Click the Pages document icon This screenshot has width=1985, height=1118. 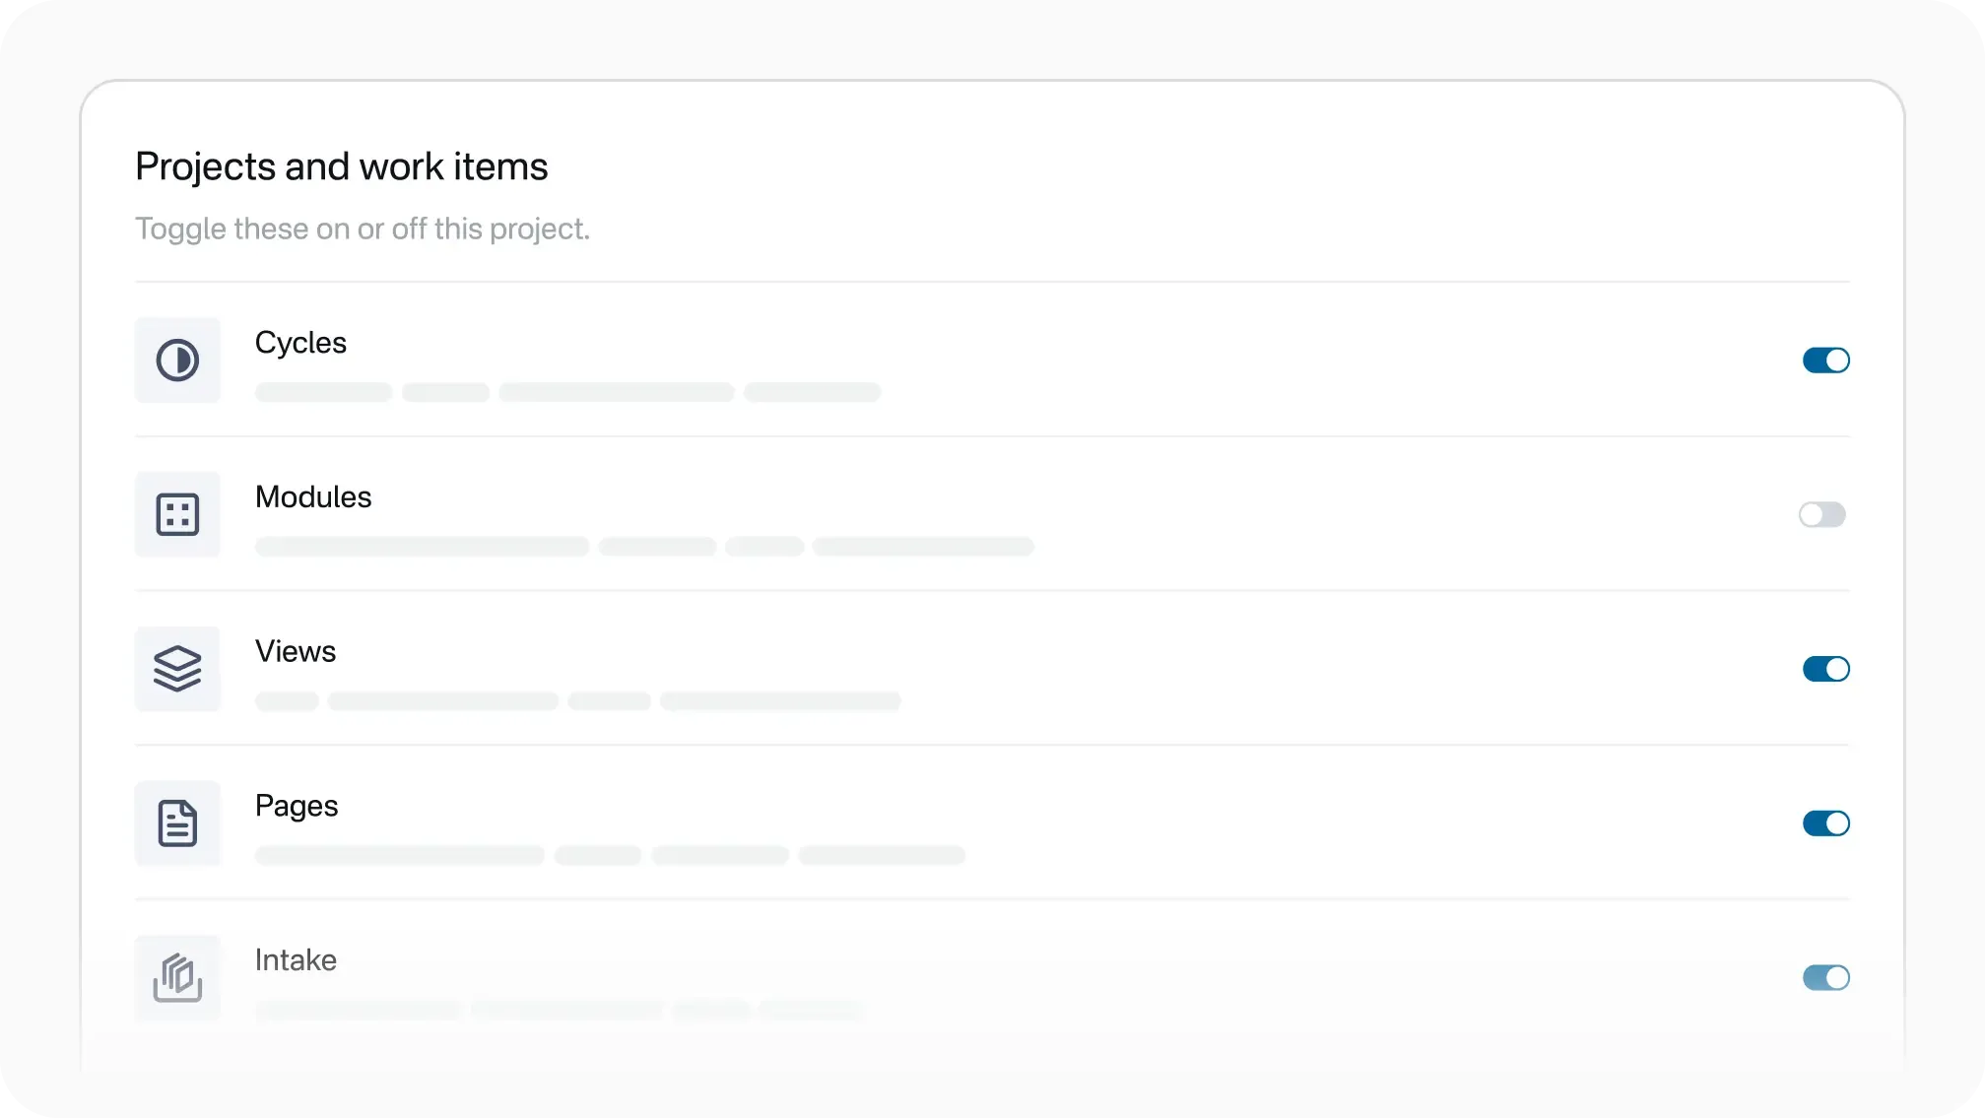tap(177, 823)
